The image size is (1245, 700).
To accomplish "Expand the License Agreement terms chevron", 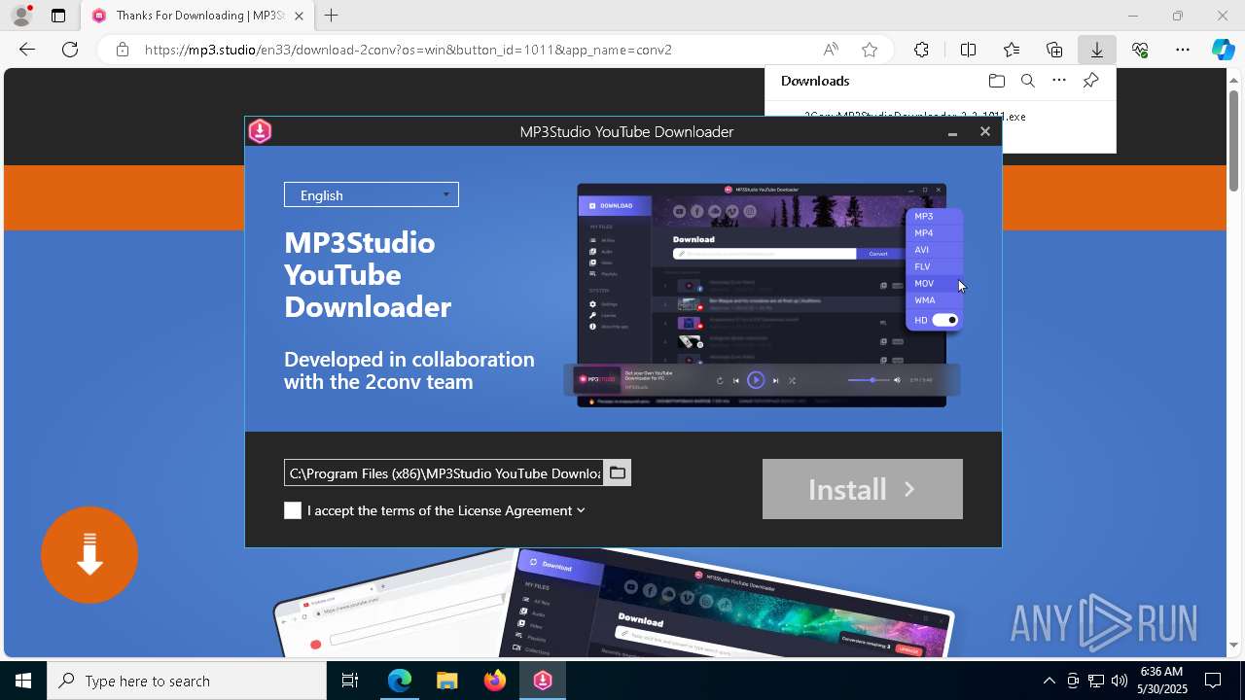I will coord(581,510).
